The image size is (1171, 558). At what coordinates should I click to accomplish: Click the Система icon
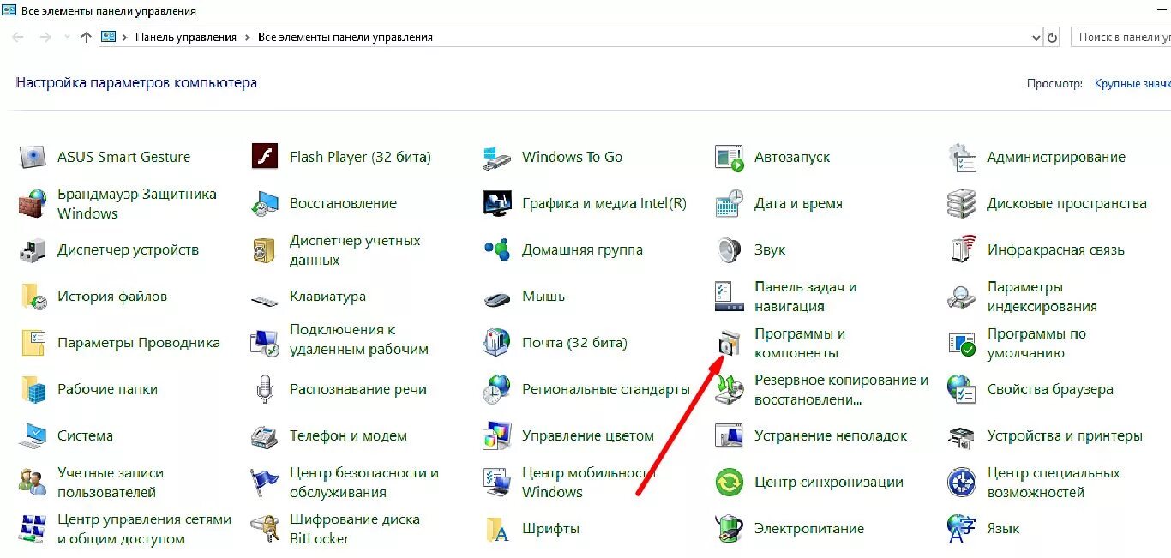pos(33,435)
